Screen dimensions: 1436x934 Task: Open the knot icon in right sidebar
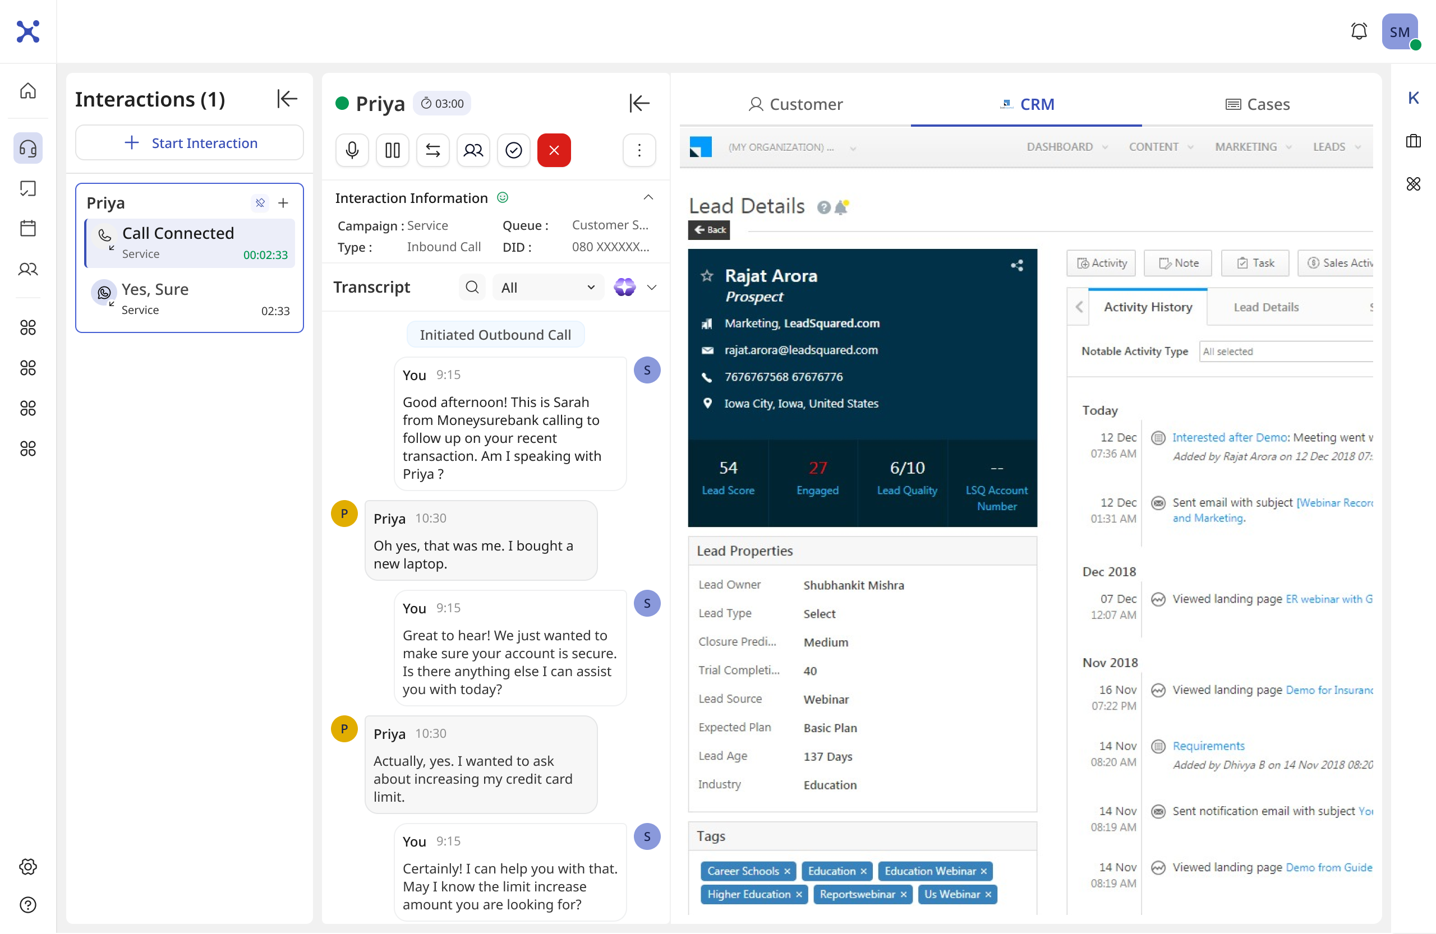pos(1413,184)
